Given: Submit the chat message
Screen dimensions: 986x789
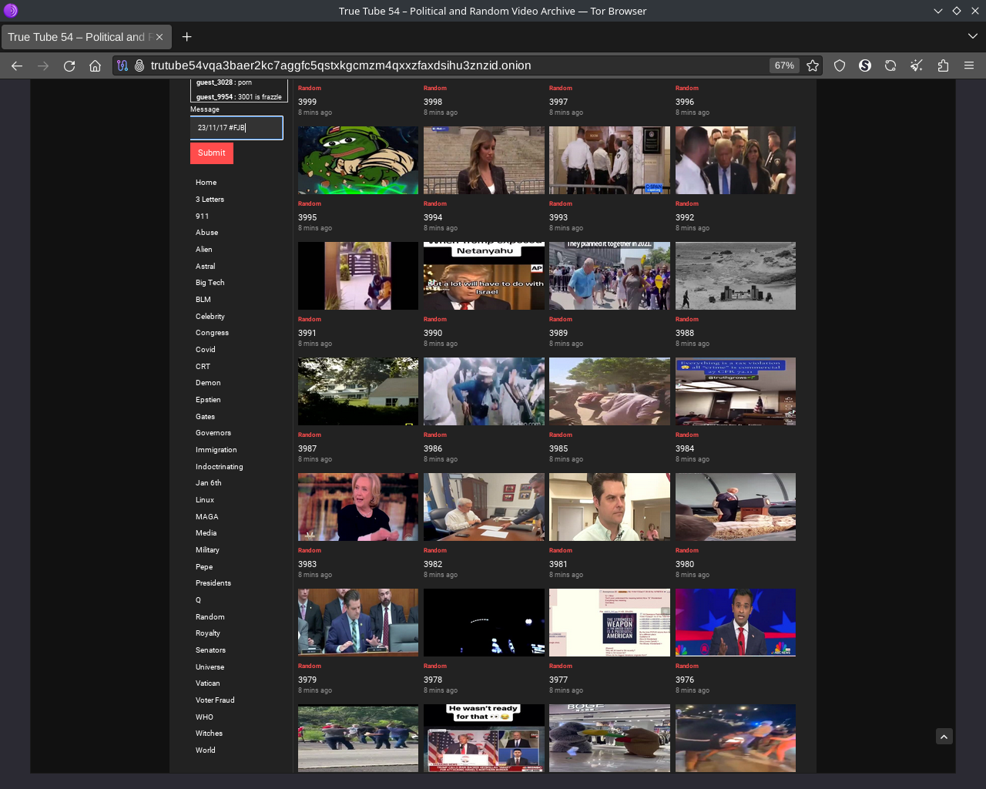Looking at the screenshot, I should (x=212, y=153).
